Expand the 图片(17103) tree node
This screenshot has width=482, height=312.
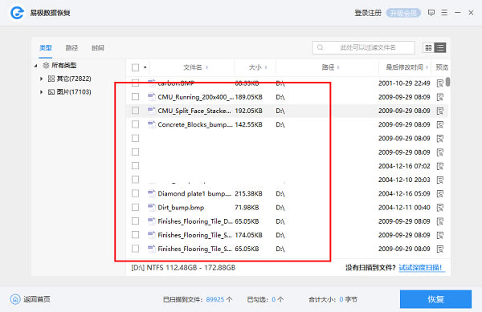click(41, 92)
